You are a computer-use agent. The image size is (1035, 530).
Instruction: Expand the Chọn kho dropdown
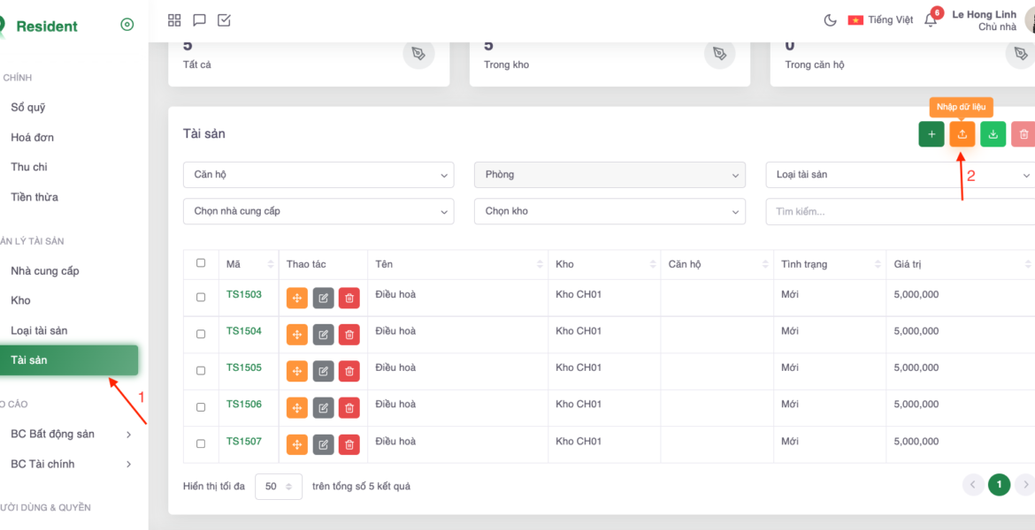pos(609,211)
